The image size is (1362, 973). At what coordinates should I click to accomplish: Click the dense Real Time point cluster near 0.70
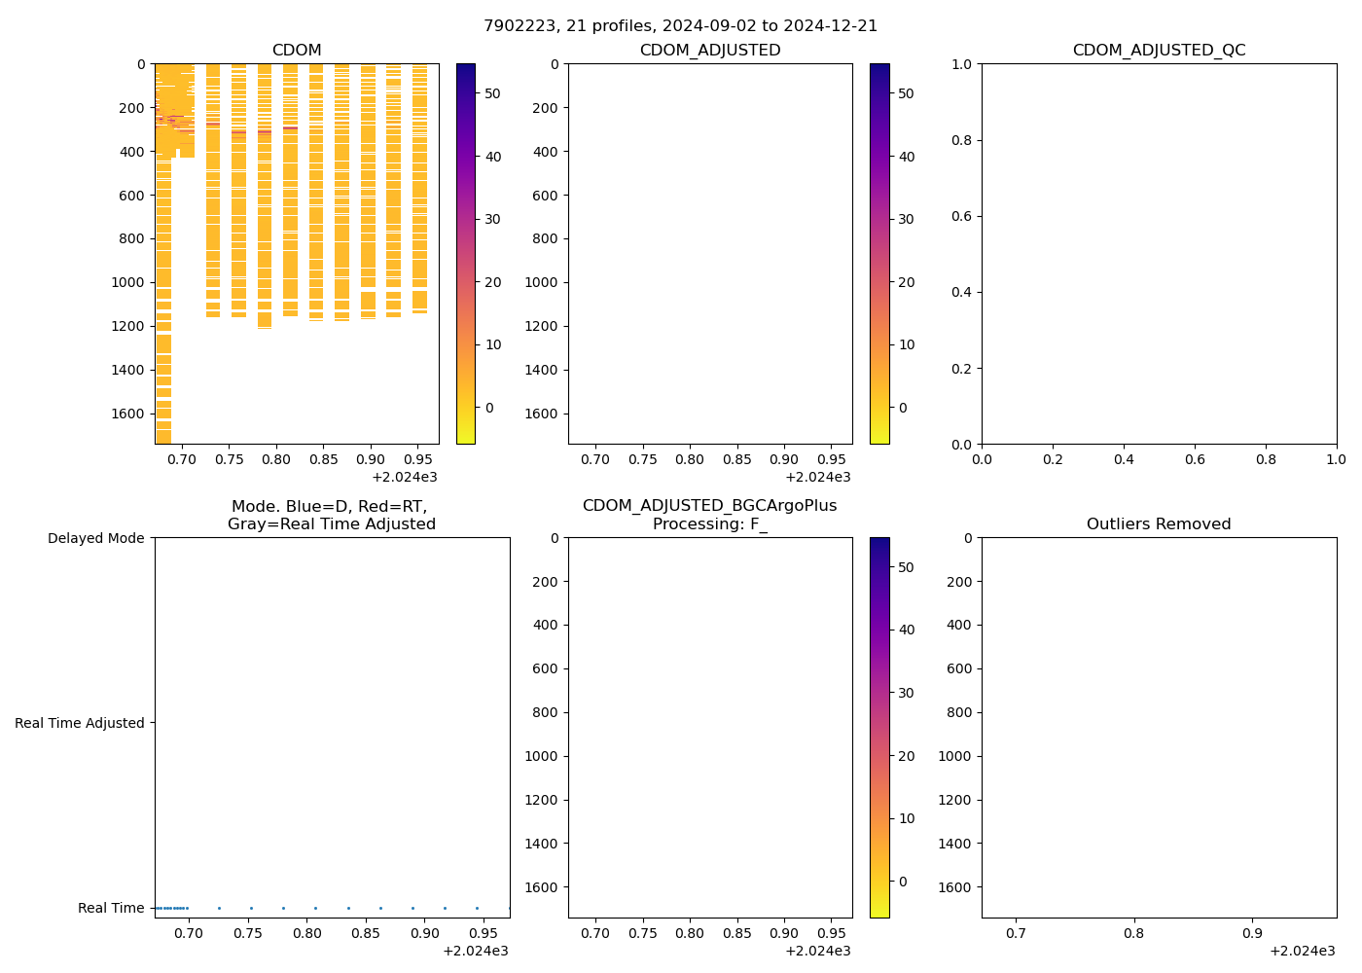(173, 908)
